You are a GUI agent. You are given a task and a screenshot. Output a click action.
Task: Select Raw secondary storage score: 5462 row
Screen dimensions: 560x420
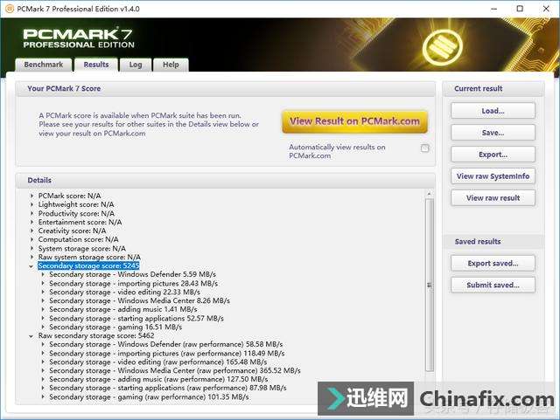96,336
